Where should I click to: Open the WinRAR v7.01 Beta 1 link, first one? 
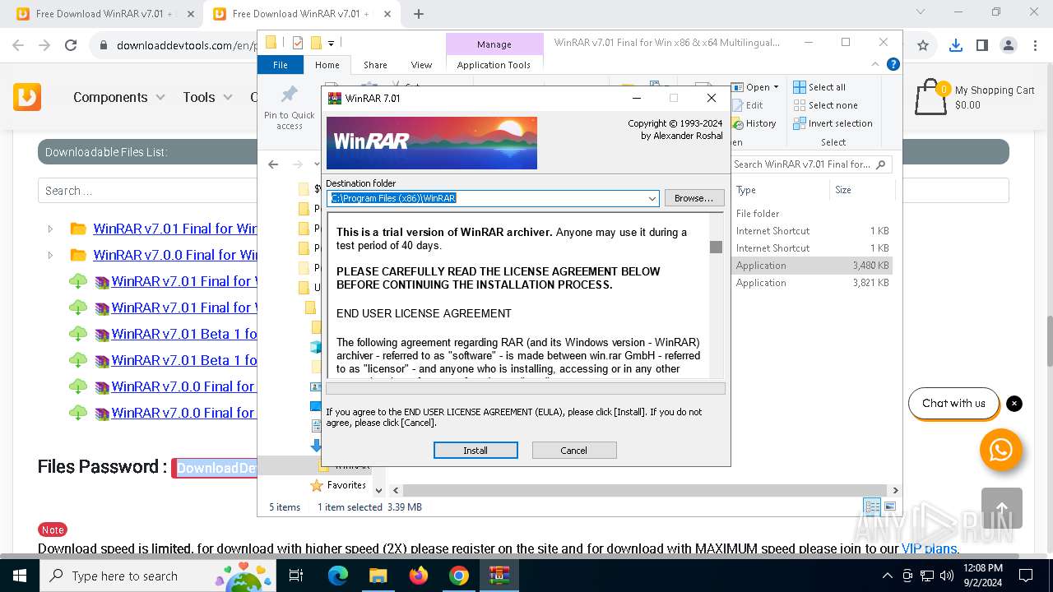tap(184, 334)
